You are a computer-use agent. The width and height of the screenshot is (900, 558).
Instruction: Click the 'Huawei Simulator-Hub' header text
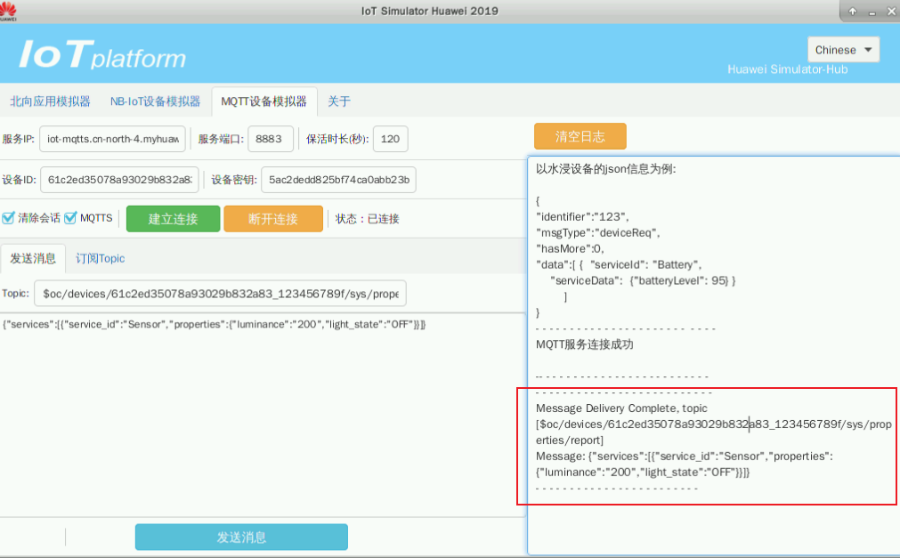coord(788,69)
